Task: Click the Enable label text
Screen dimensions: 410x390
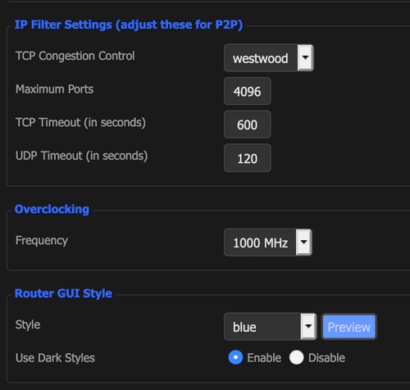Action: pos(264,358)
